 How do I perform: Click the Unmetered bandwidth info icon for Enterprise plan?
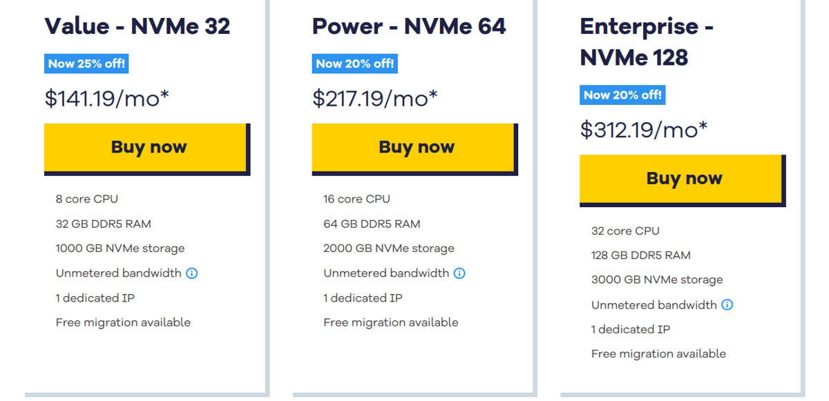[x=726, y=304]
